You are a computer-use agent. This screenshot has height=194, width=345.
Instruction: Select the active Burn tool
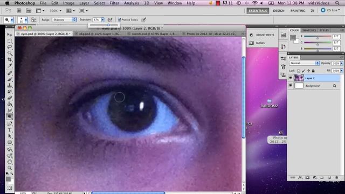[10, 116]
